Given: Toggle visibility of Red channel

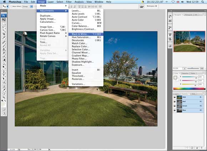Looking at the screenshot, I should (x=175, y=101).
